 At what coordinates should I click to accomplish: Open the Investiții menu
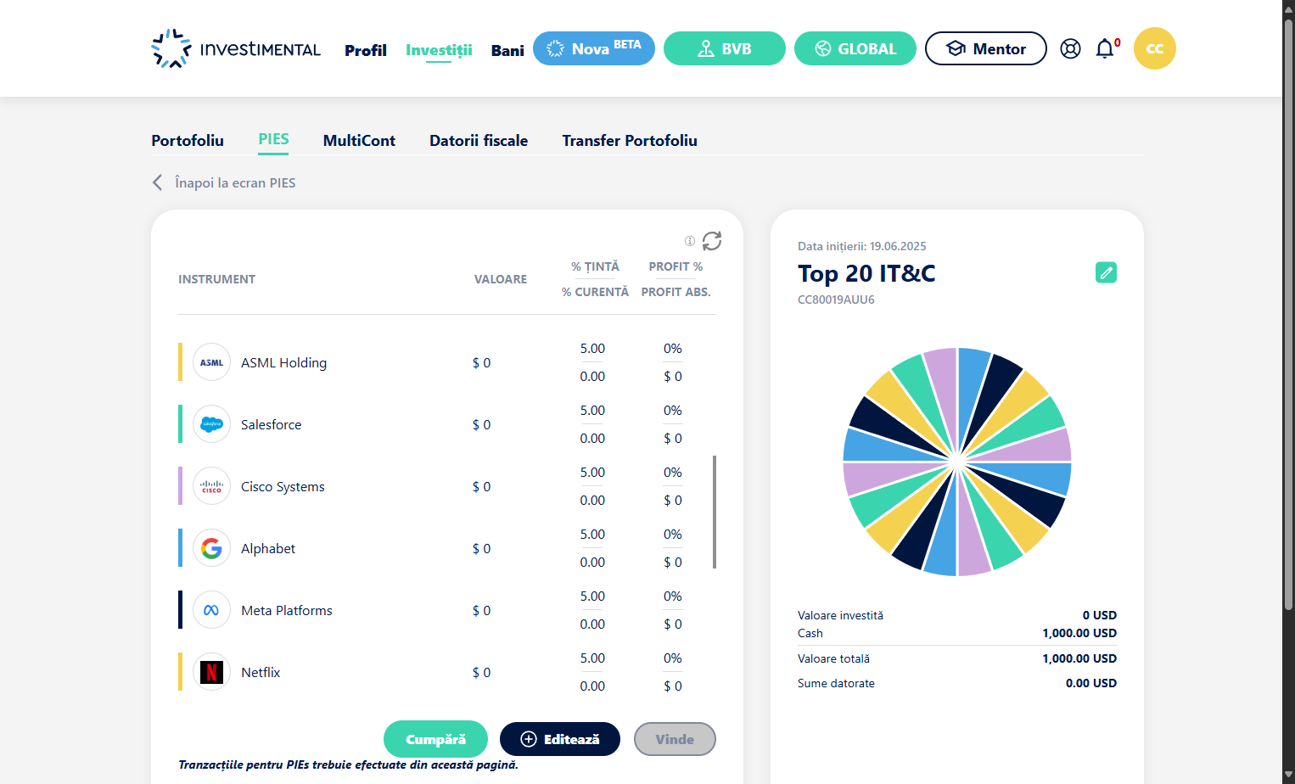pyautogui.click(x=439, y=50)
